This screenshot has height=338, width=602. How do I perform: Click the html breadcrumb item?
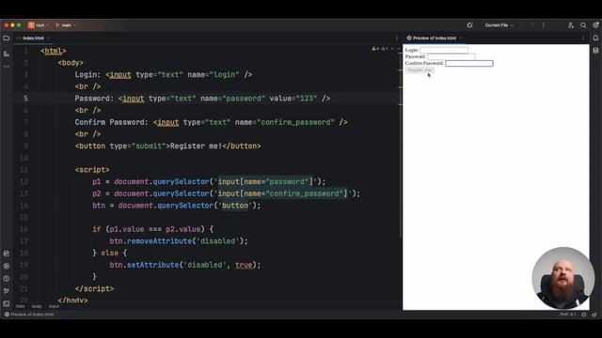[x=20, y=306]
